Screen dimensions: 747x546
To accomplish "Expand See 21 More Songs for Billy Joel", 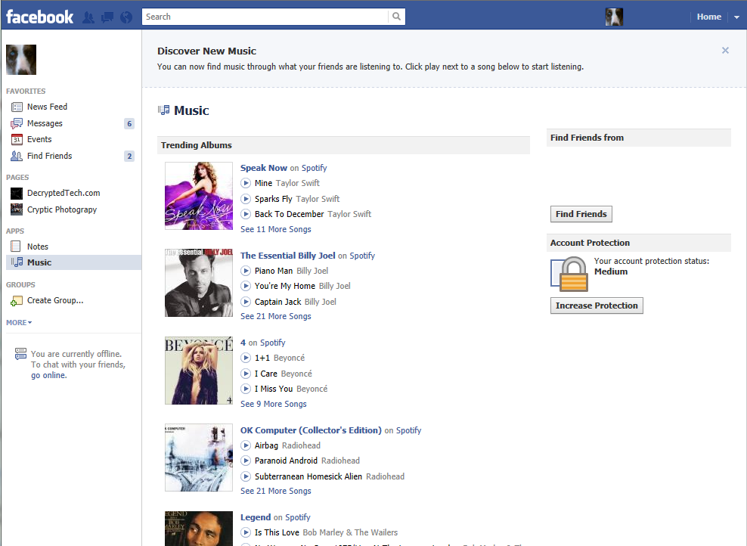I will pyautogui.click(x=275, y=316).
